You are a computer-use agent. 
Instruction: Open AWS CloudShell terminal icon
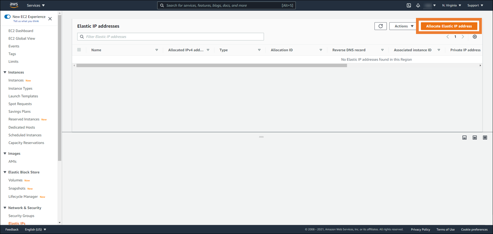[409, 5]
